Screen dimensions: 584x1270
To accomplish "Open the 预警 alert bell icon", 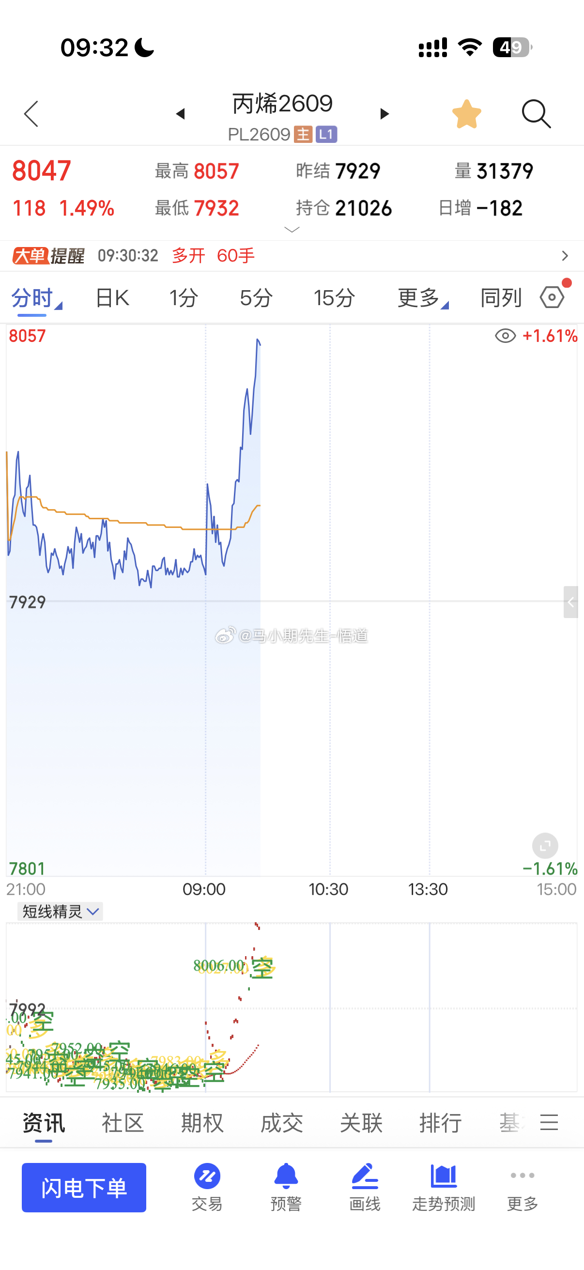I will [x=286, y=1188].
